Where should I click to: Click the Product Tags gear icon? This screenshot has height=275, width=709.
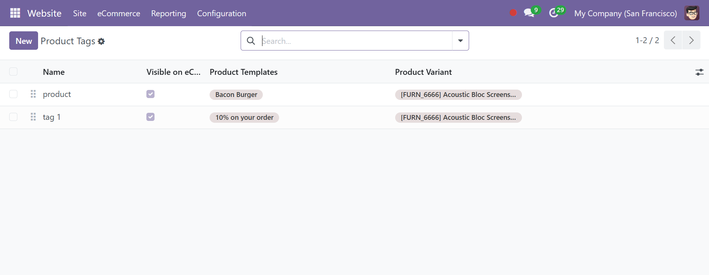point(101,41)
